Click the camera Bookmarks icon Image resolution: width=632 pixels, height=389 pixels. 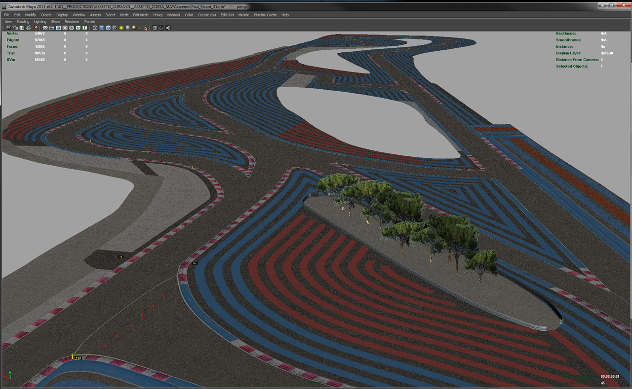coord(22,28)
